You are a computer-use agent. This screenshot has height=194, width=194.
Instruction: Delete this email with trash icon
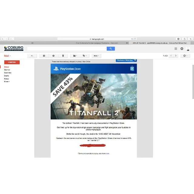(63, 56)
